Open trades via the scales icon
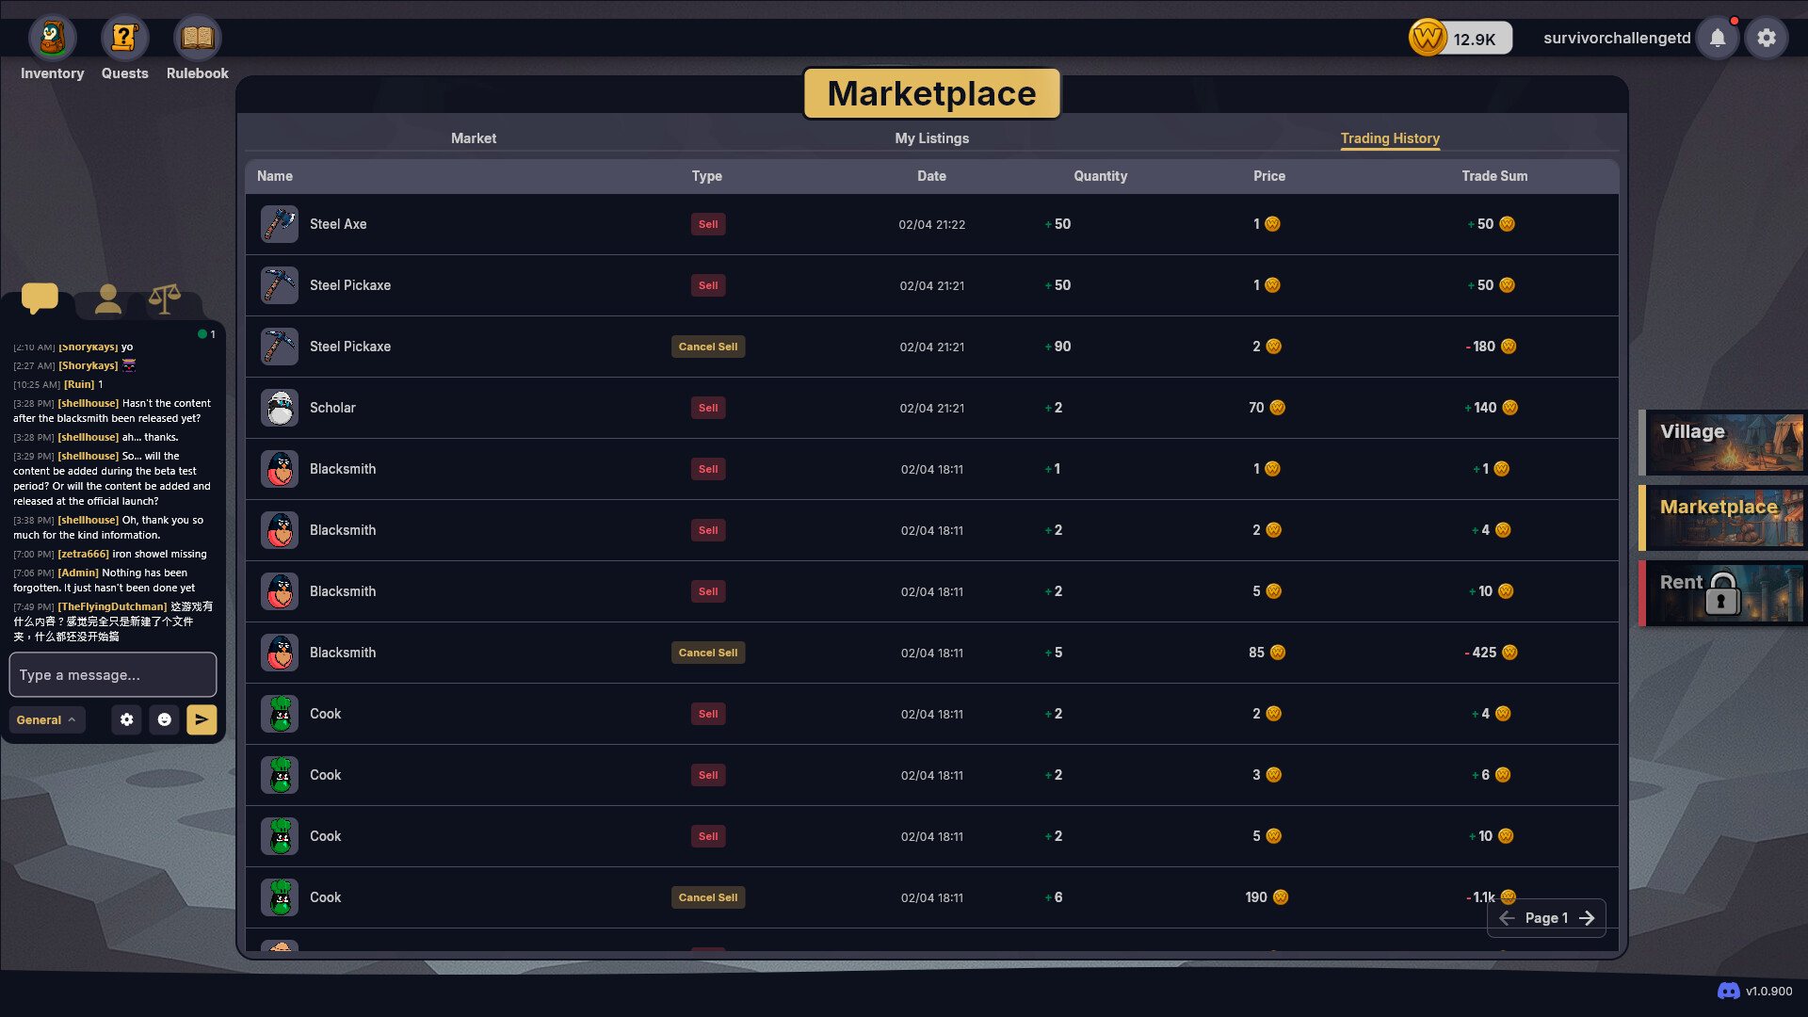The width and height of the screenshot is (1808, 1017). click(x=163, y=298)
